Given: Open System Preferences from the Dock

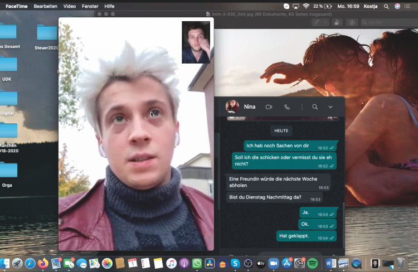Looking at the screenshot, I should 299,264.
